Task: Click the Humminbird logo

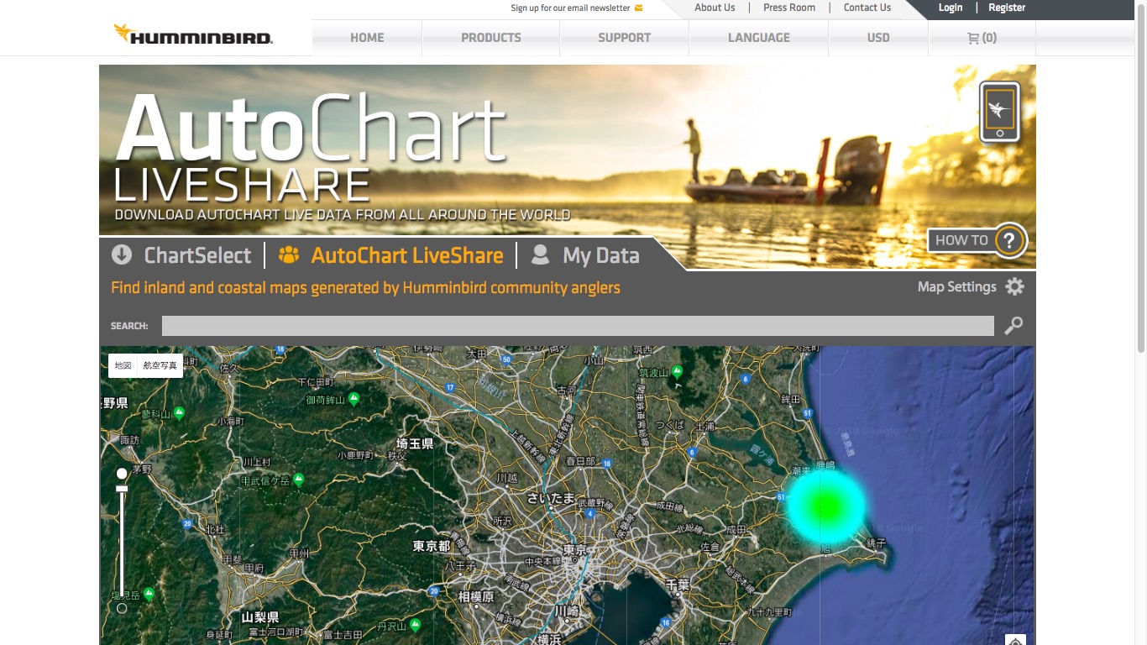Action: [x=193, y=35]
